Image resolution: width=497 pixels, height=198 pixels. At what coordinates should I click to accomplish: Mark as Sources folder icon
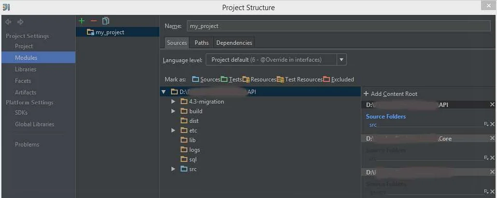tap(196, 79)
